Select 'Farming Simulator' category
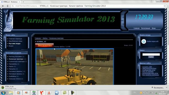 15,56
